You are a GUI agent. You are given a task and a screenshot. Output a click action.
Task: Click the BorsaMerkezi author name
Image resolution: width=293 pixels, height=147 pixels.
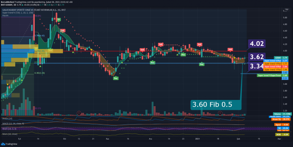(x=7, y=2)
